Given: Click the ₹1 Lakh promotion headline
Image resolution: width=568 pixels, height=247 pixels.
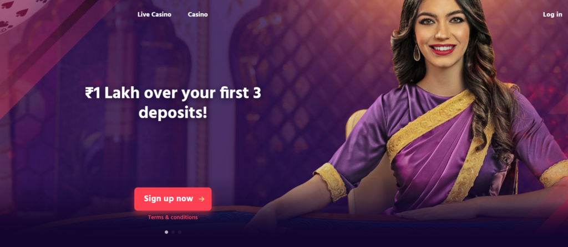Looking at the screenshot, I should (173, 103).
